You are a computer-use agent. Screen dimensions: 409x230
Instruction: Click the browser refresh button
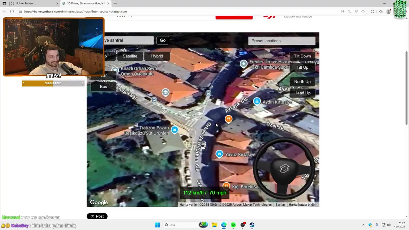point(12,11)
